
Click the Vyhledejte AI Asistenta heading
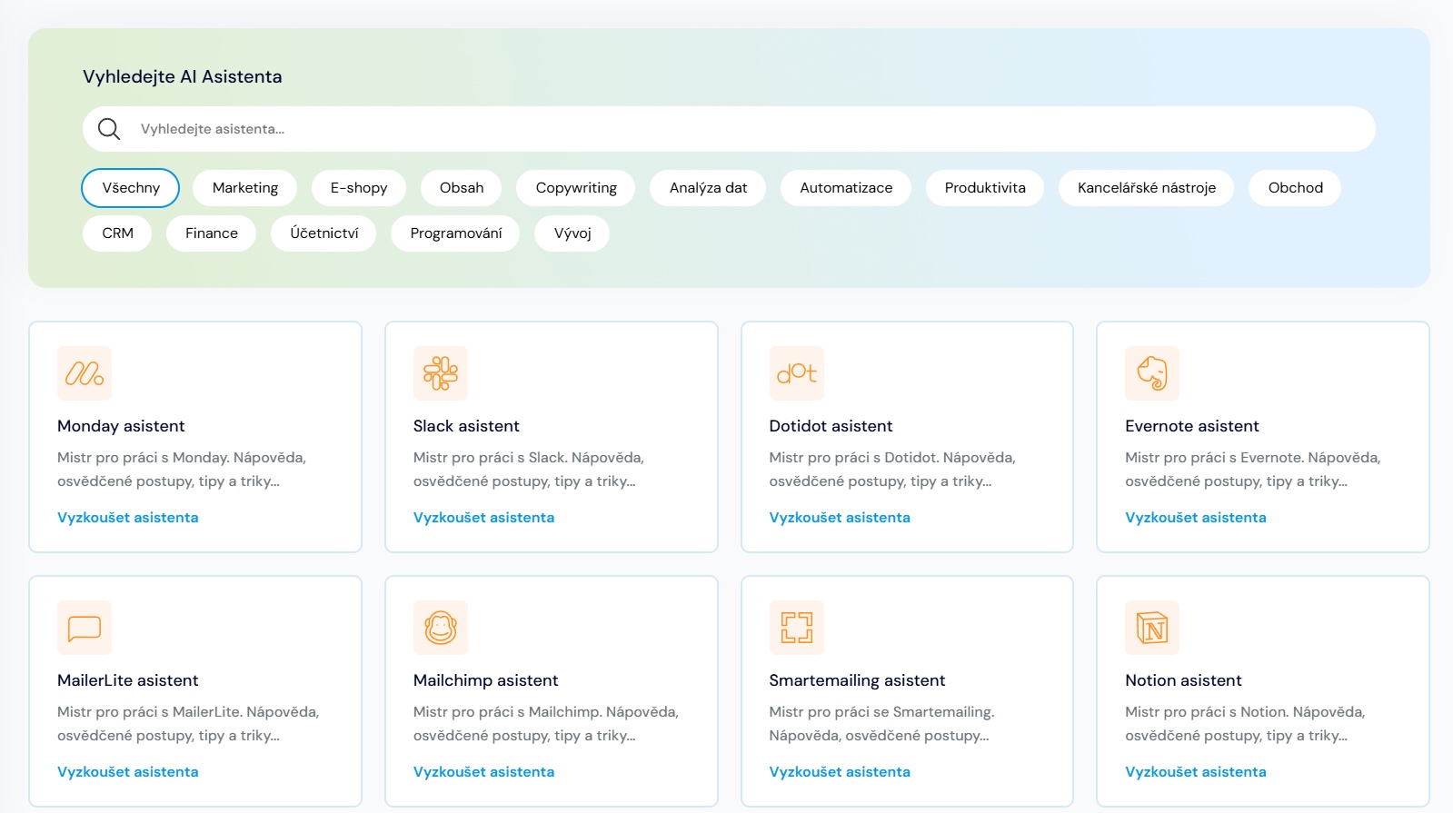182,77
